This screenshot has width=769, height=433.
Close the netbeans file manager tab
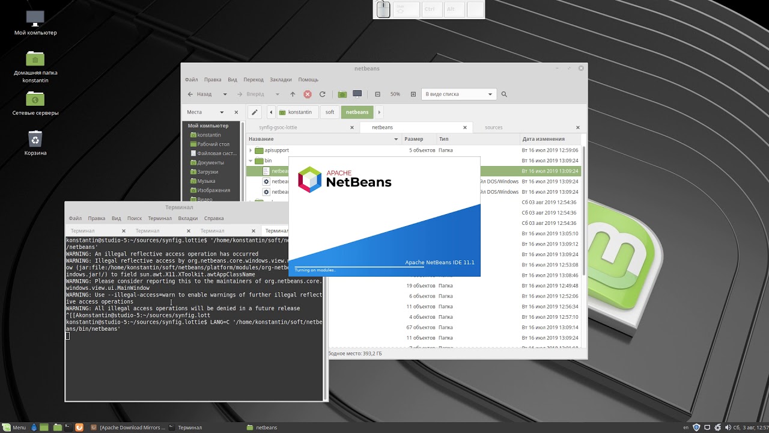465,127
